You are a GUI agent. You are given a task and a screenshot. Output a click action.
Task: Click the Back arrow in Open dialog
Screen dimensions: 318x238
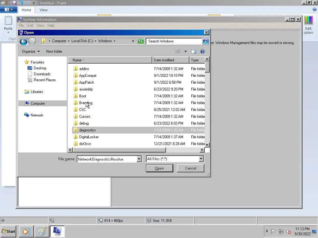coord(23,42)
